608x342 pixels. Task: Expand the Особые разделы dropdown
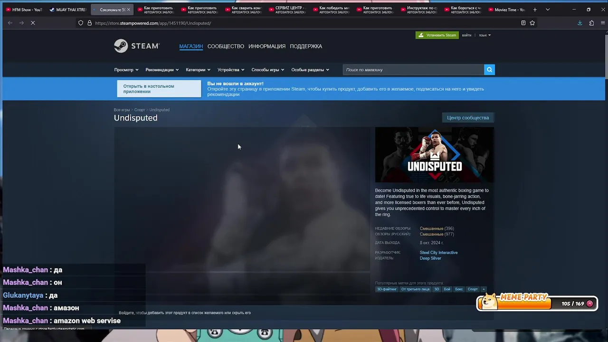310,70
